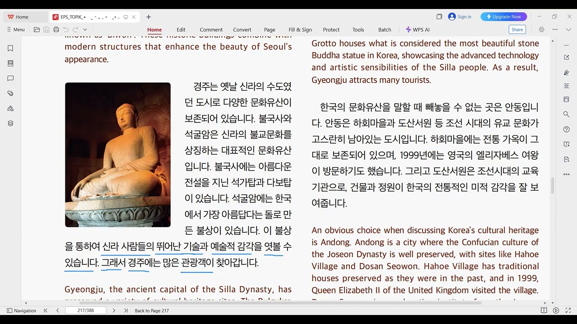Open the Fill & Sign ribbon tab
The image size is (577, 324).
tap(300, 30)
